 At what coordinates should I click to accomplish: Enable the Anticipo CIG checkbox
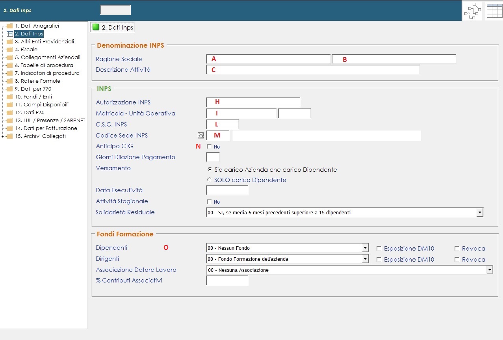pos(209,147)
